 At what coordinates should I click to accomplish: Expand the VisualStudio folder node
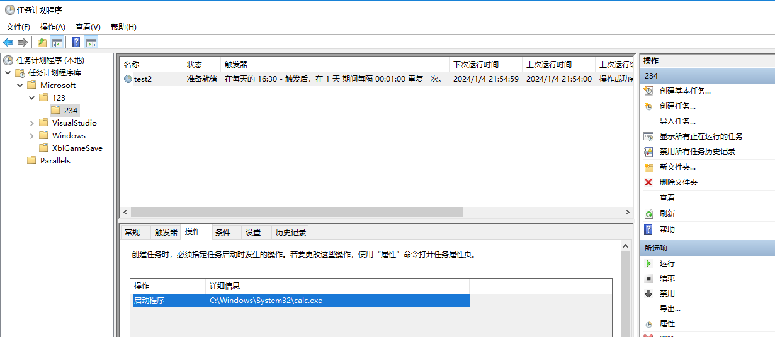point(32,123)
